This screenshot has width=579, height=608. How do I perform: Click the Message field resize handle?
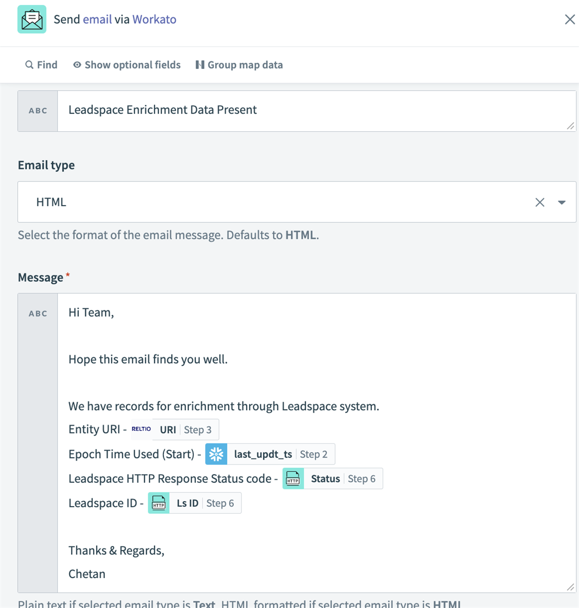pos(571,588)
